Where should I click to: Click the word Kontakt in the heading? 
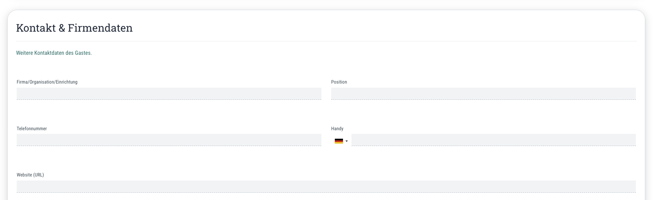click(36, 28)
